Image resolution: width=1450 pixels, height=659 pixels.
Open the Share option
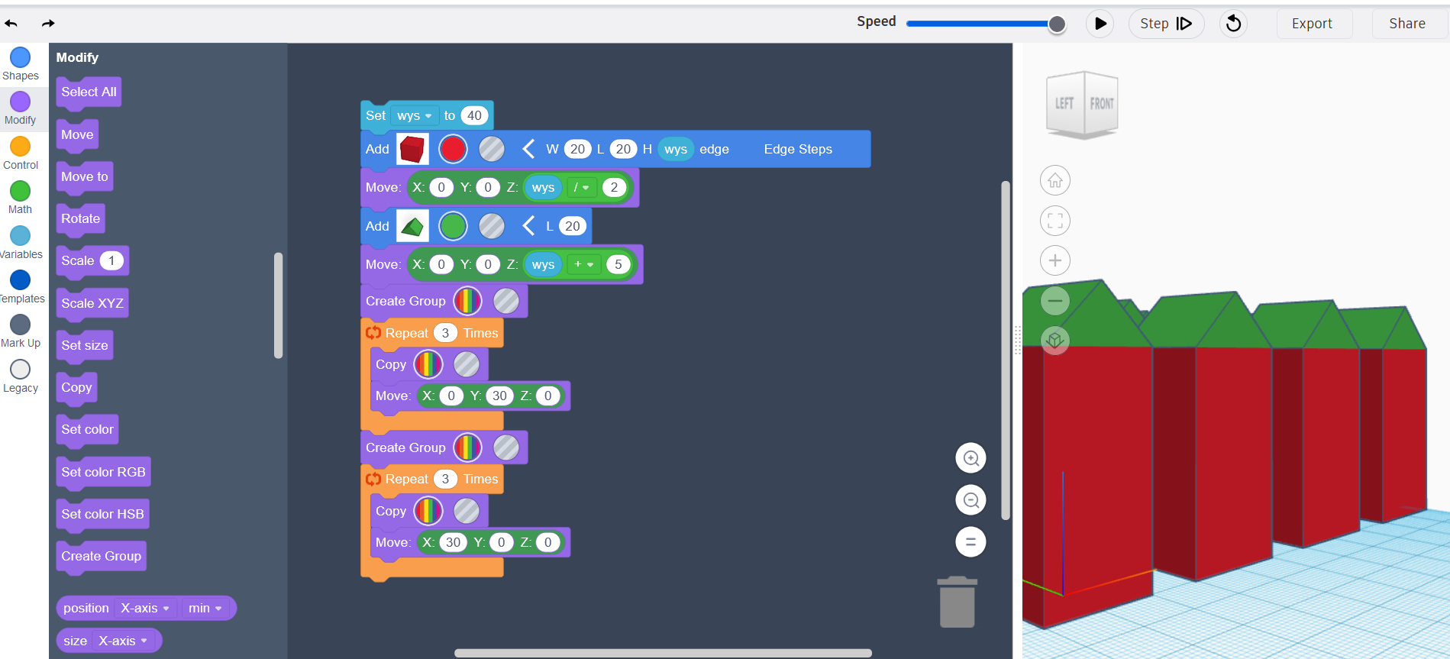pos(1406,24)
